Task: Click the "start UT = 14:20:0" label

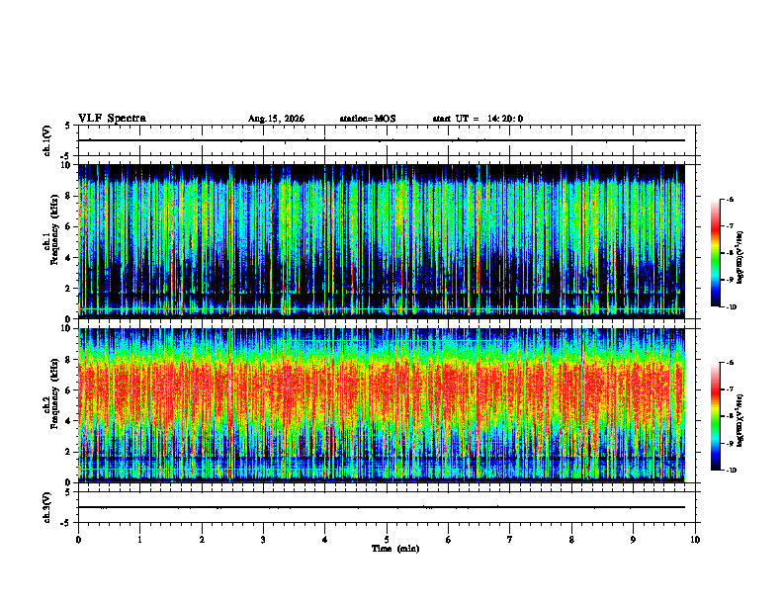Action: [x=478, y=119]
